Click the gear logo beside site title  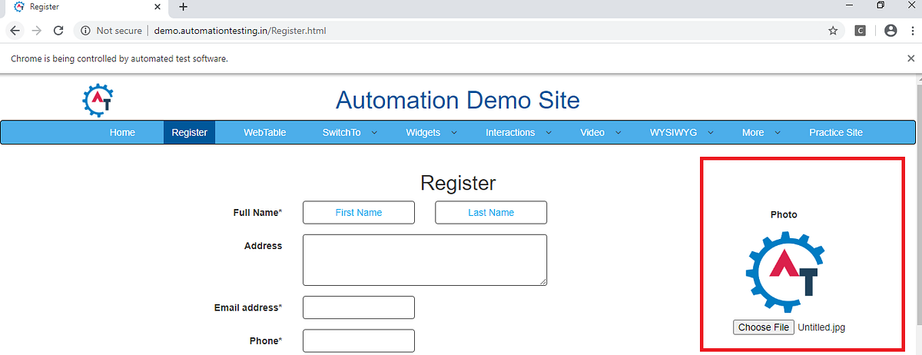pos(98,99)
